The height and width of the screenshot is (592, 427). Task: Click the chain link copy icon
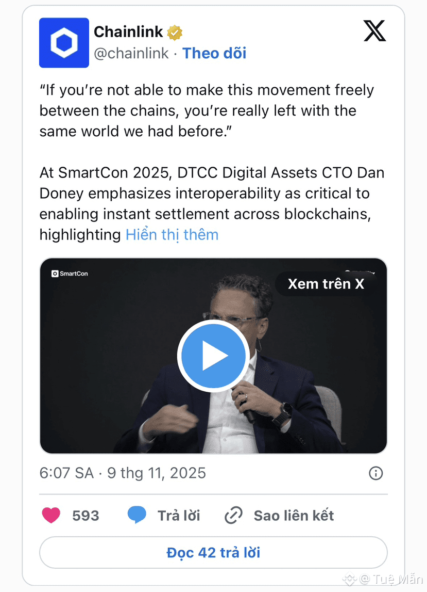(234, 515)
